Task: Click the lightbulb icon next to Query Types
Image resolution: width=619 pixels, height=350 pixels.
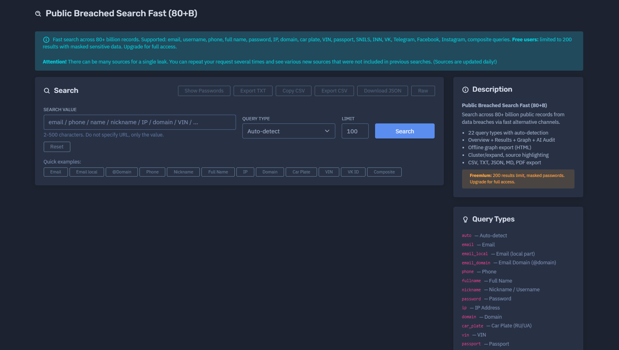Action: click(465, 219)
